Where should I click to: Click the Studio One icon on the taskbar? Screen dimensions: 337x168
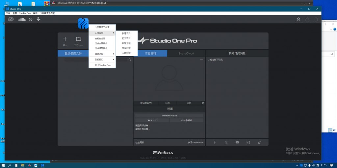42,165
